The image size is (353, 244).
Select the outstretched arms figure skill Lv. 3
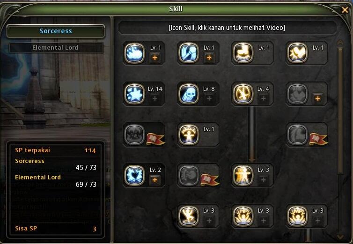pyautogui.click(x=243, y=176)
